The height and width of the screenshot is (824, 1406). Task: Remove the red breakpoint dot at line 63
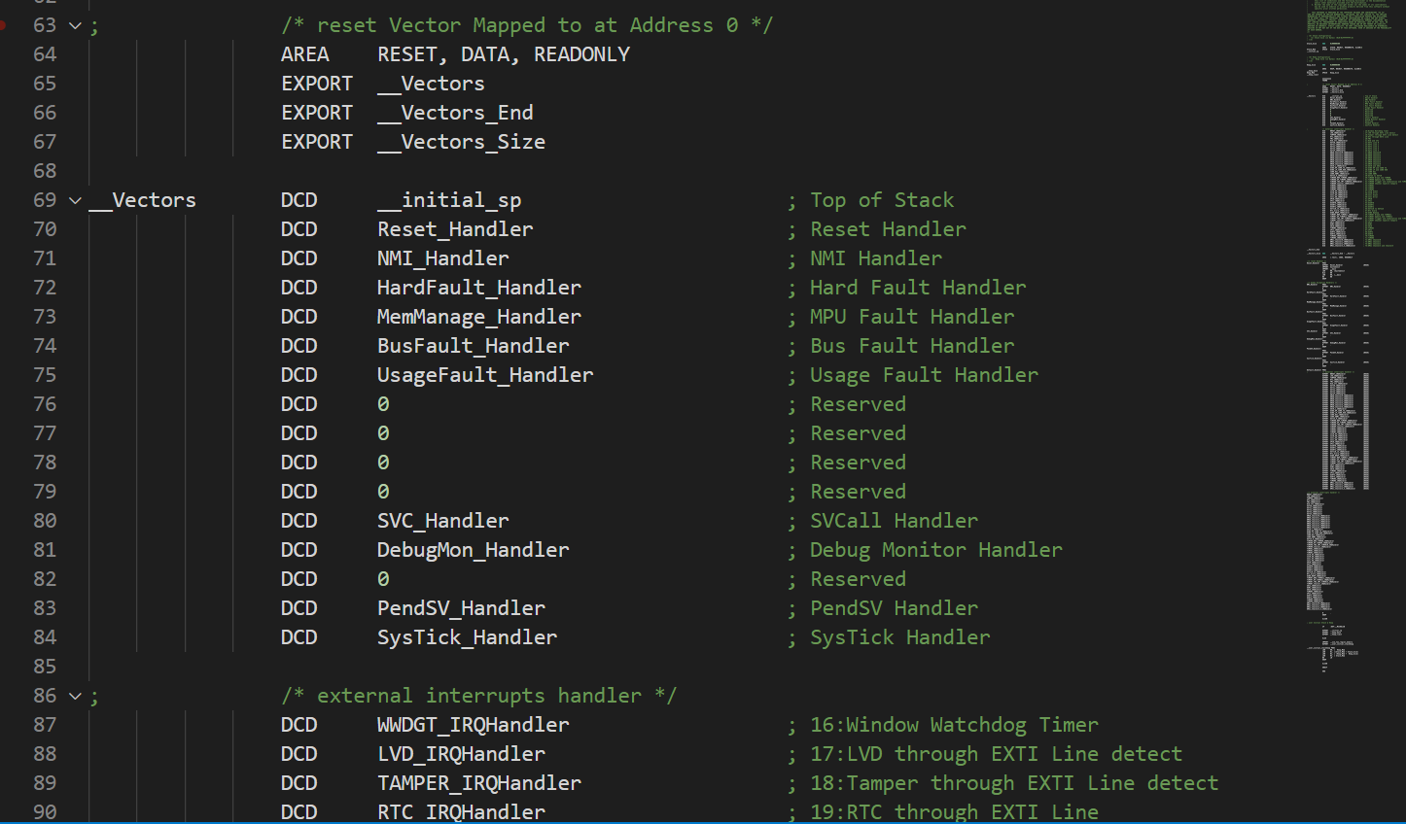pos(3,25)
